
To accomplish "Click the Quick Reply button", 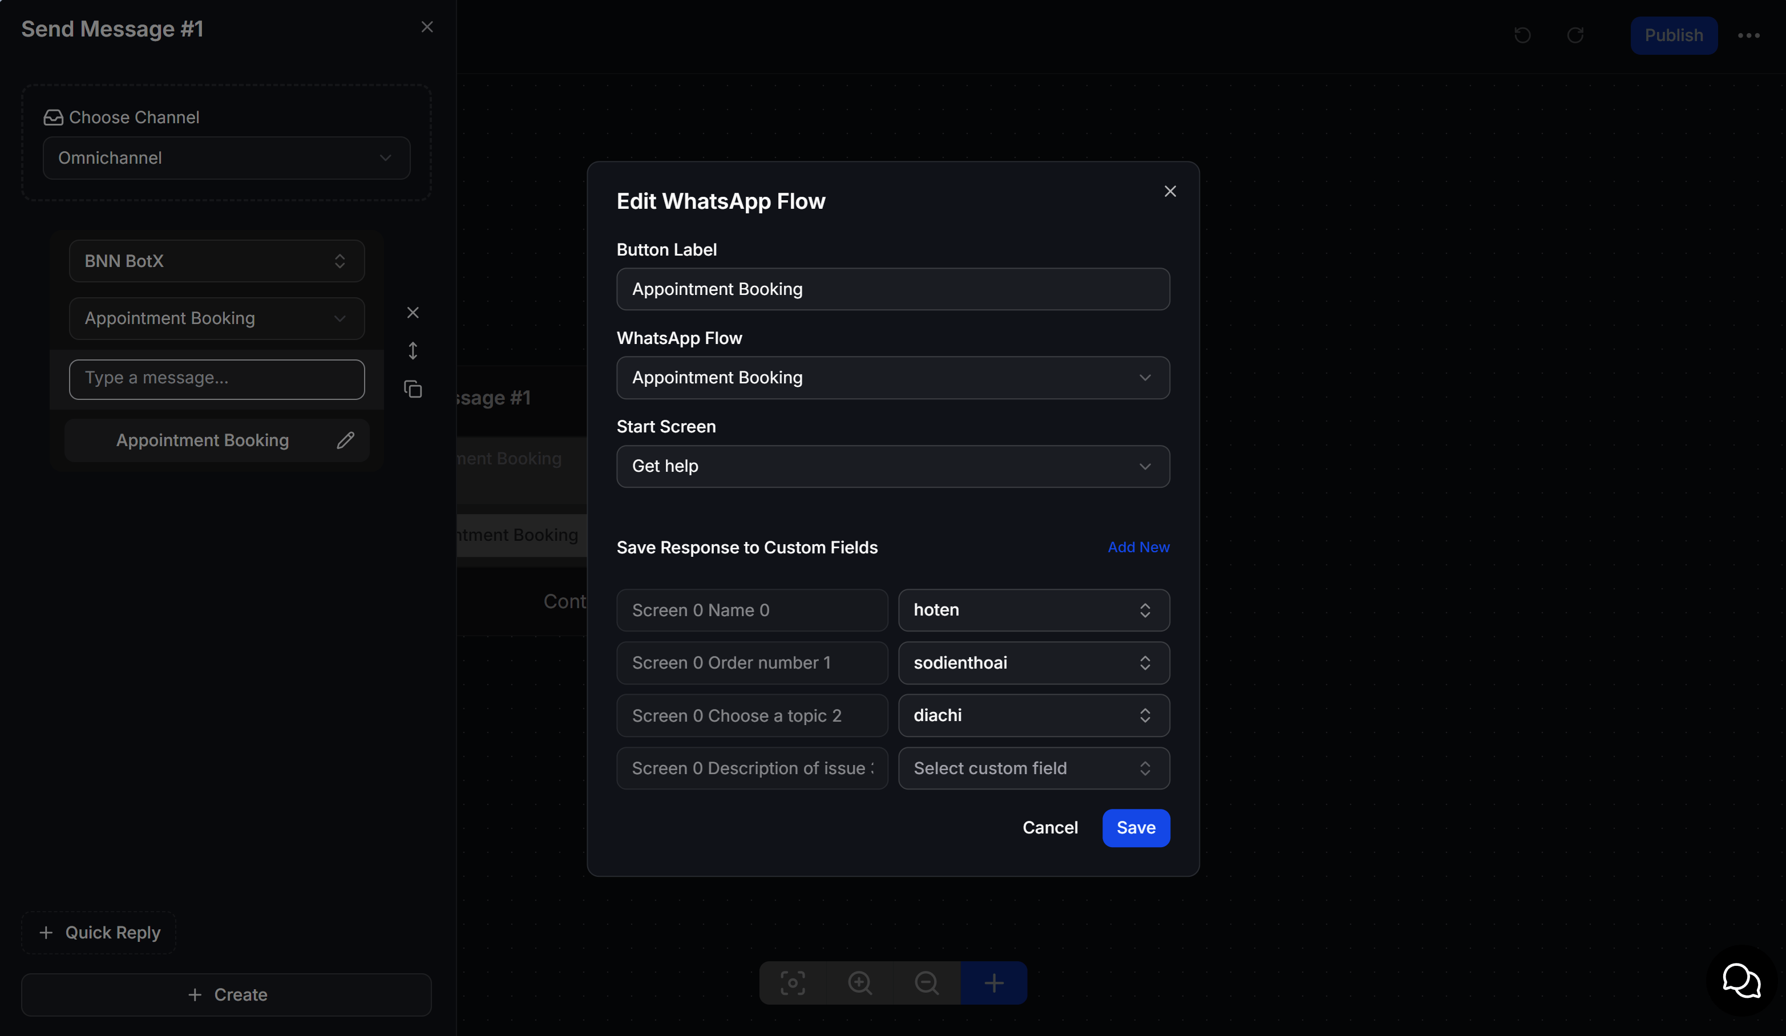I will click(x=99, y=933).
